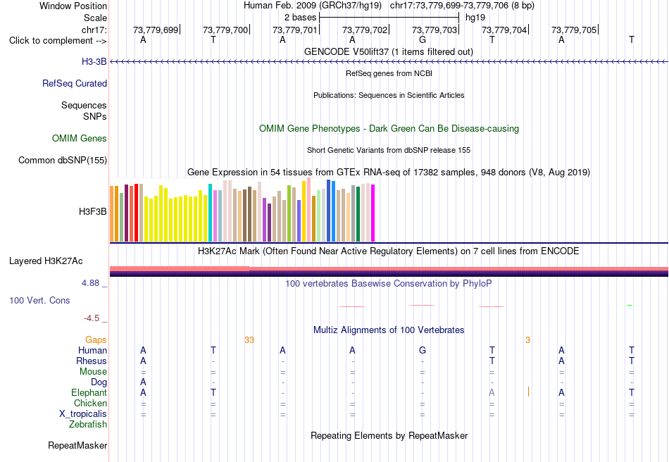The height and width of the screenshot is (462, 669).
Task: Click the H3K27Ac Mark ENCODE track title
Action: pos(389,251)
